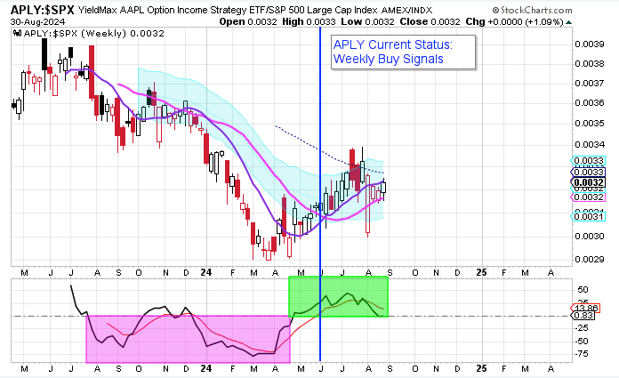Click the legend text APLY:$SPX (Weekly) 0.0032
This screenshot has height=378, width=619.
78,32
